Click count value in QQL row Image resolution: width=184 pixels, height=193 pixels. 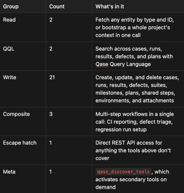[51, 49]
